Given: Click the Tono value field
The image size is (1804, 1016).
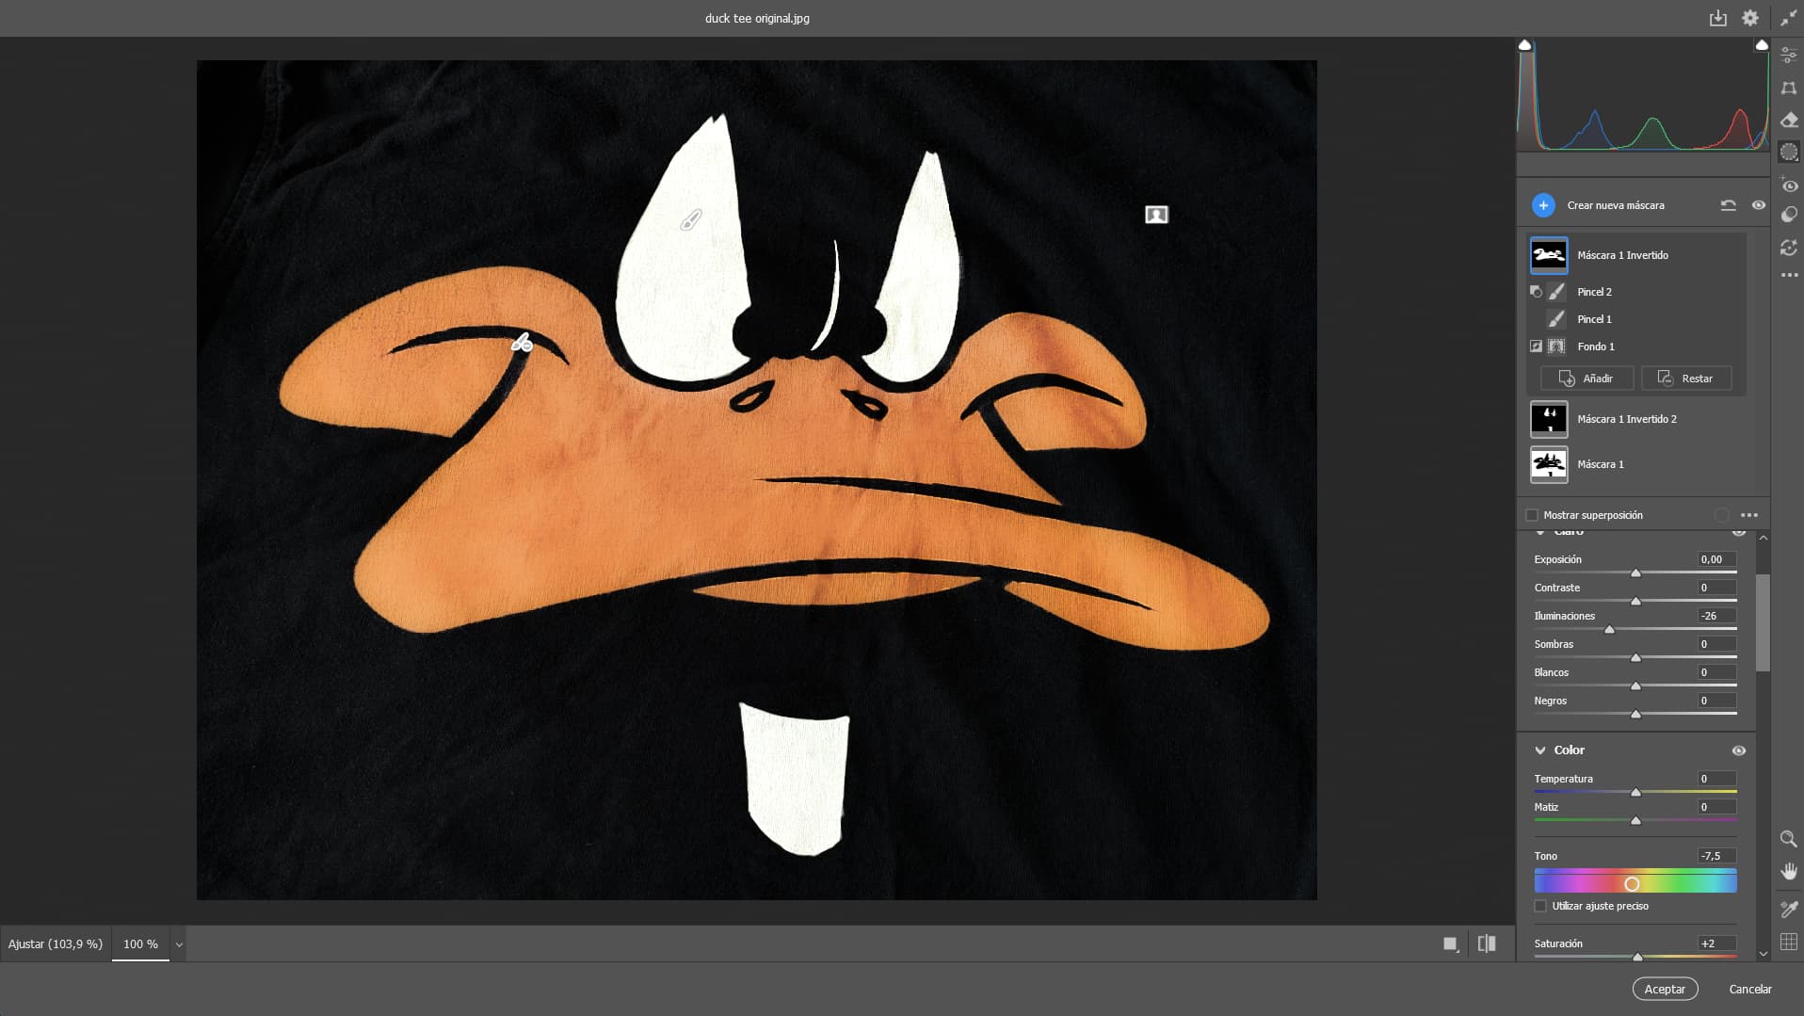Looking at the screenshot, I should 1716,856.
